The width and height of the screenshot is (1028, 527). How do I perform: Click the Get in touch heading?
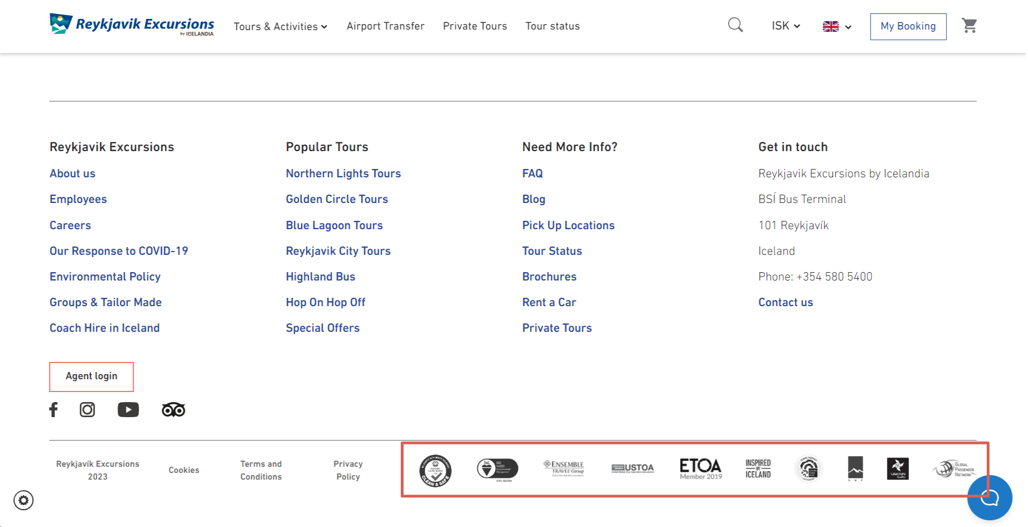(793, 147)
